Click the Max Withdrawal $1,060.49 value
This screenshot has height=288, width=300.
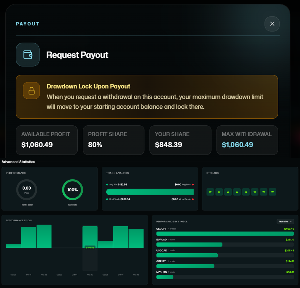point(237,144)
